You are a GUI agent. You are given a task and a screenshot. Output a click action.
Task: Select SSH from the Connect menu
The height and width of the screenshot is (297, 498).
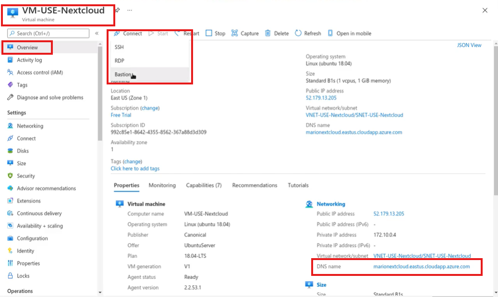click(119, 47)
